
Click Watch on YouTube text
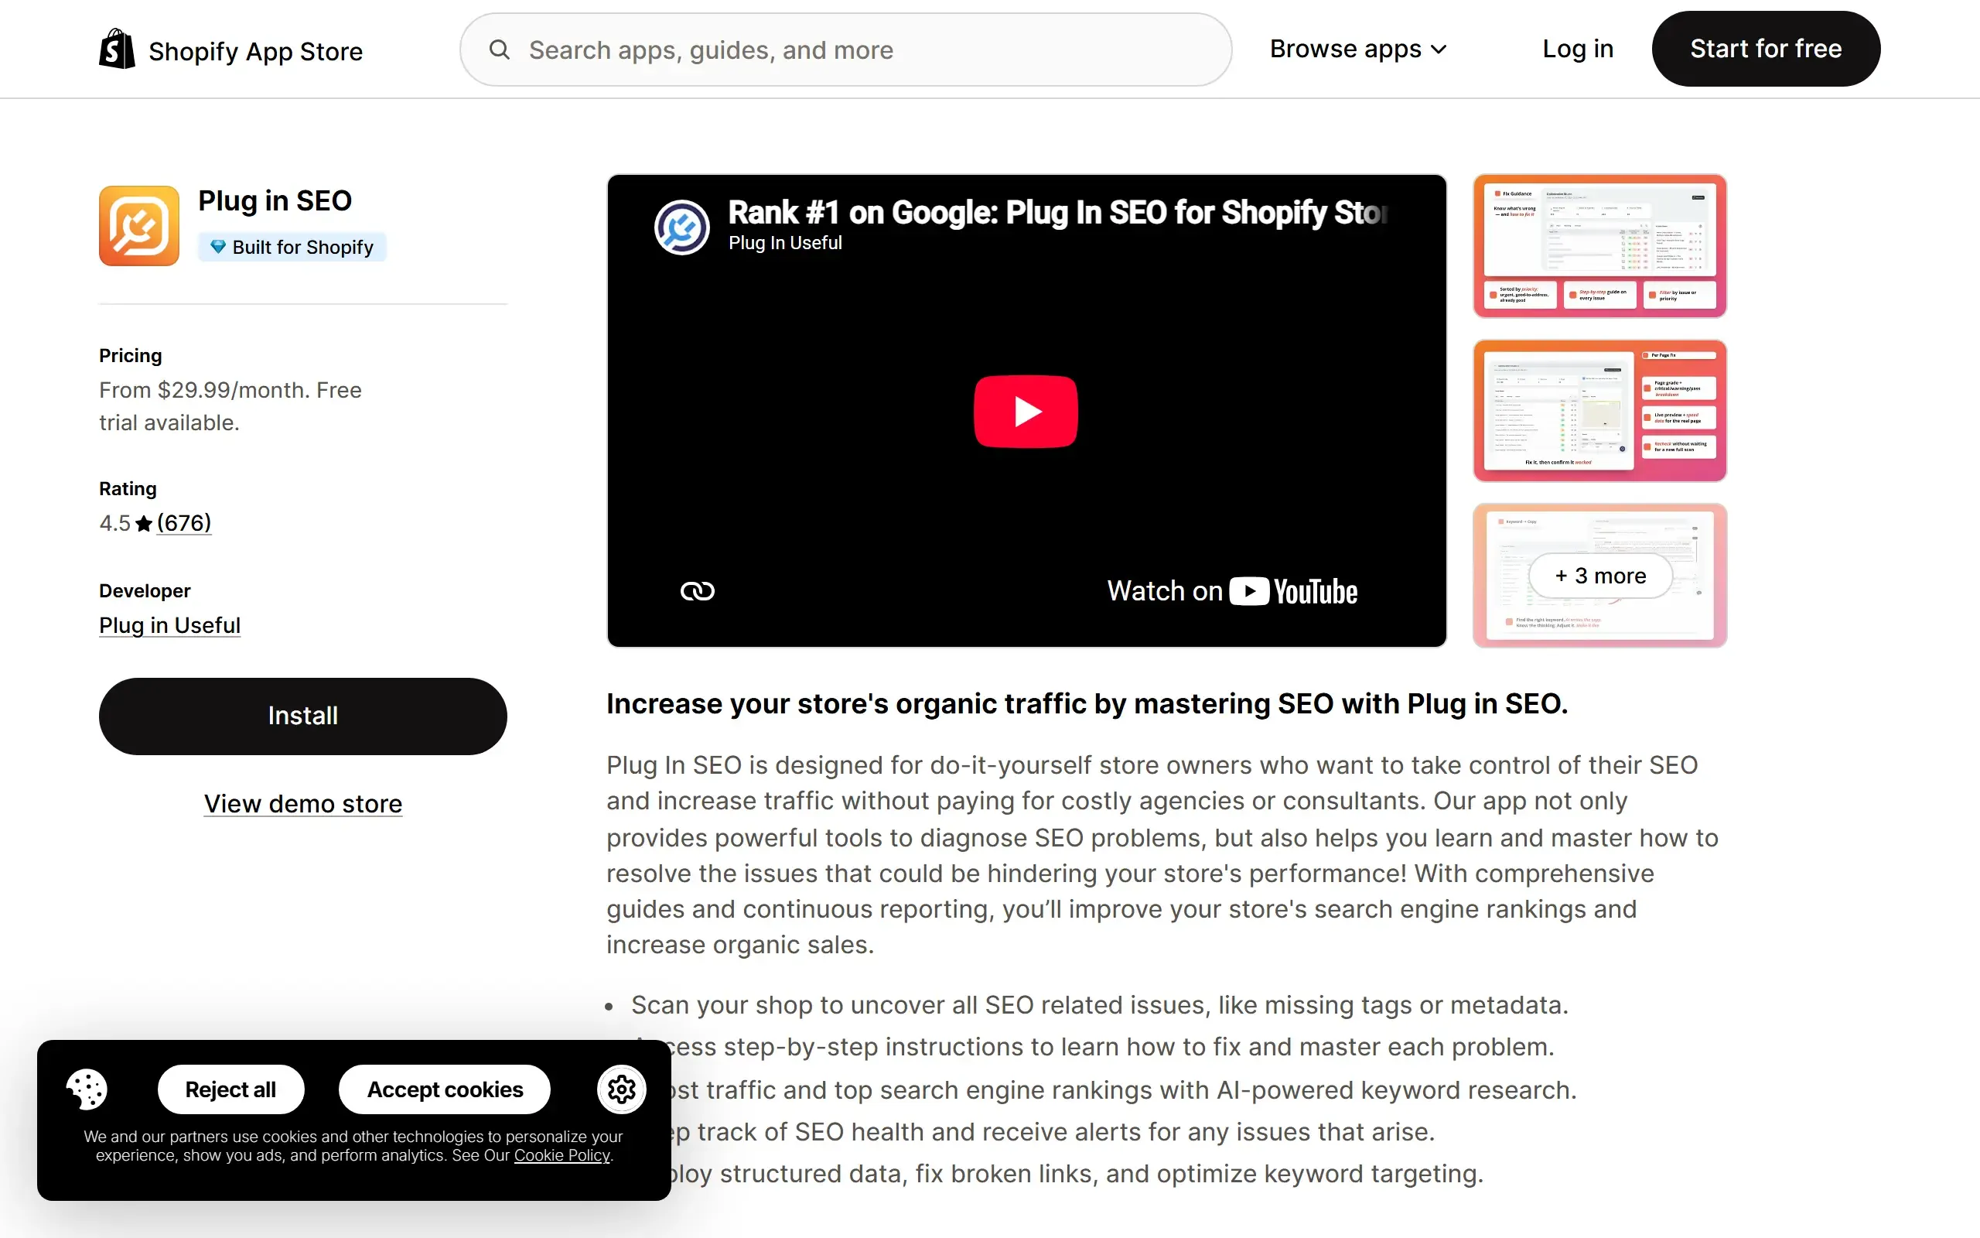pos(1231,591)
